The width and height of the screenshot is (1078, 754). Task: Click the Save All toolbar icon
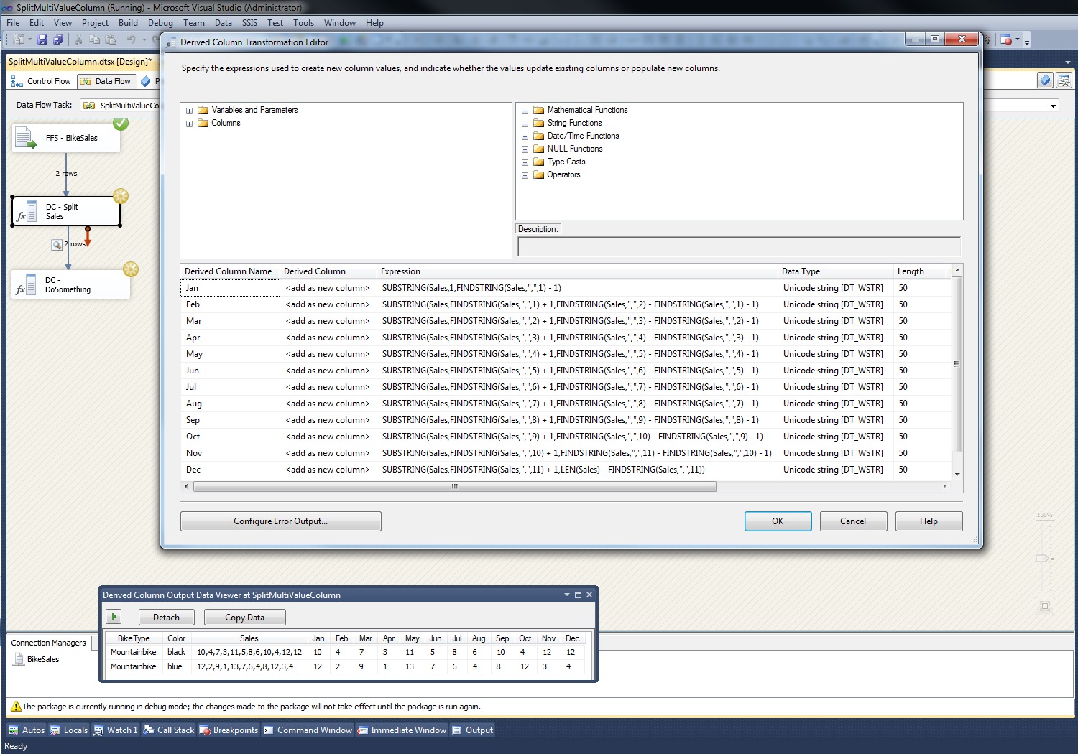click(59, 39)
